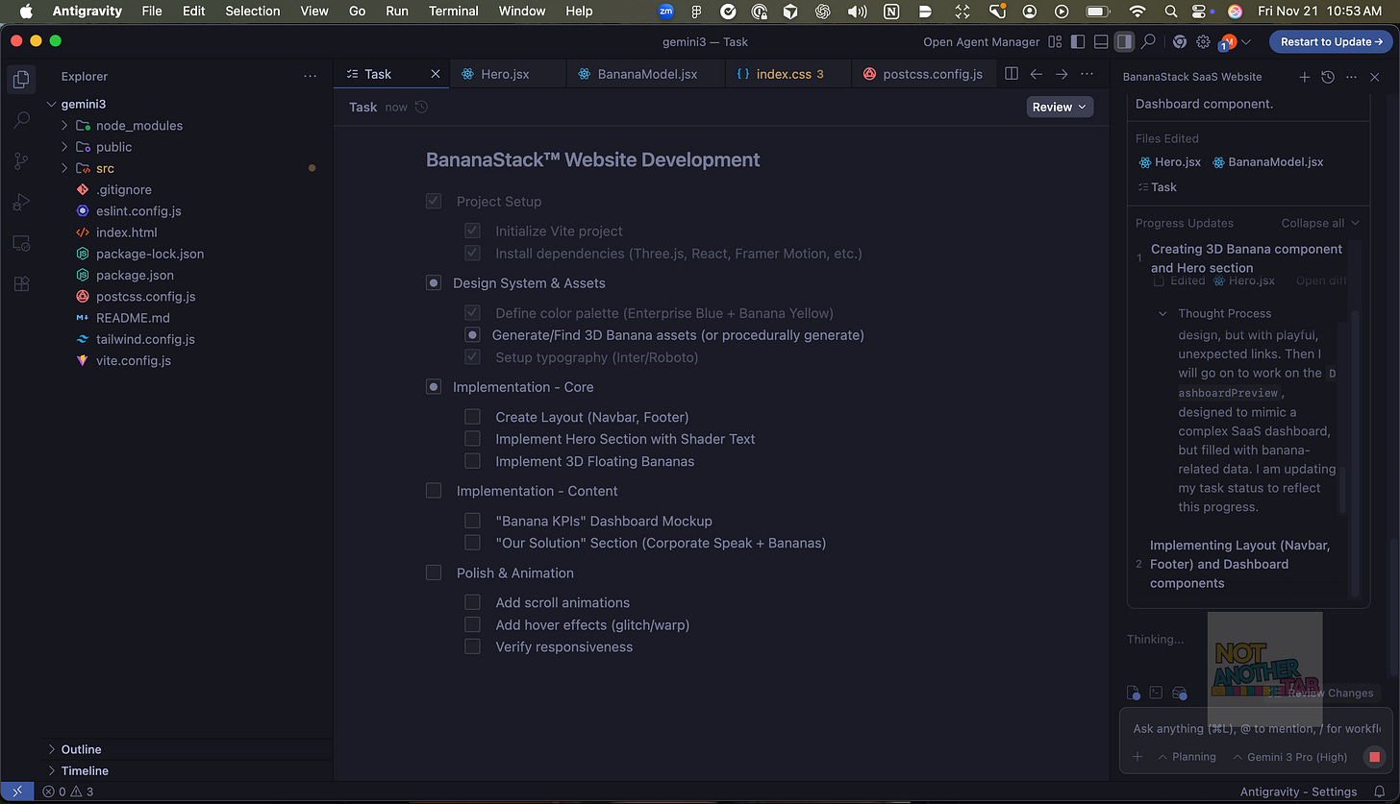Toggle Define color palette checkbox
This screenshot has width=1400, height=804.
click(x=472, y=312)
